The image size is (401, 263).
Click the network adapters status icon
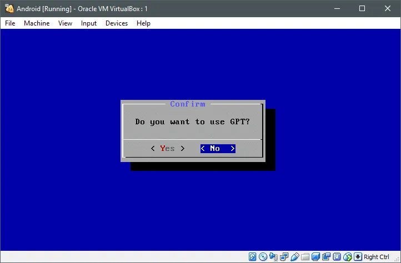(284, 256)
